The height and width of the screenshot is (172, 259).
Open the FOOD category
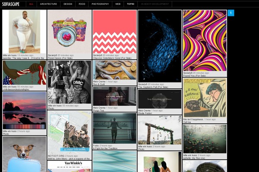tap(82, 4)
